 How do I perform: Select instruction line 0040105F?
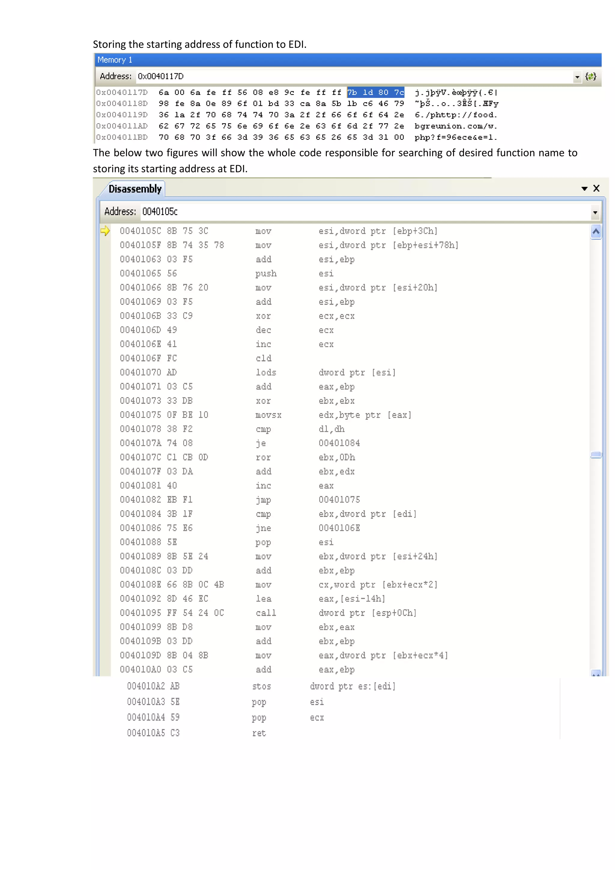[x=289, y=245]
